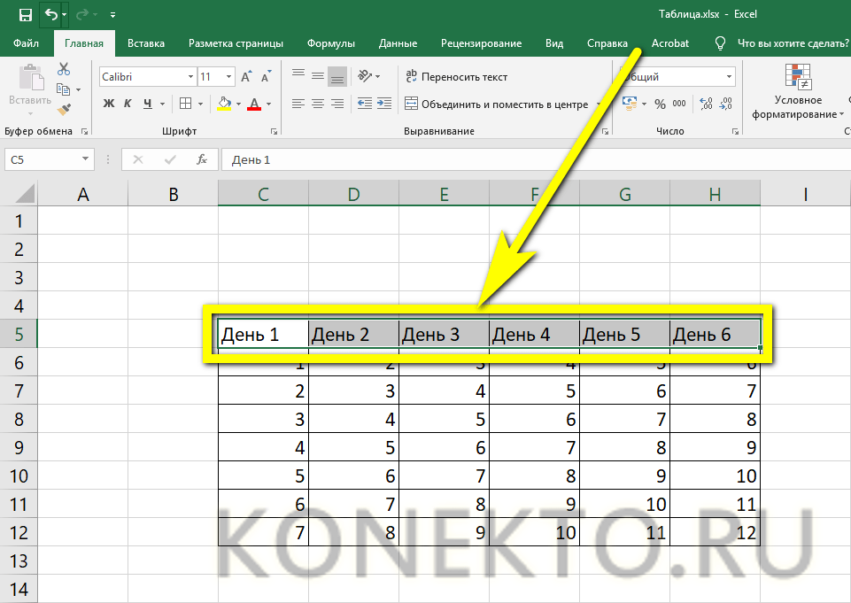Viewport: 851px width, 603px height.
Task: Click the Increase Indent icon
Action: [x=384, y=104]
